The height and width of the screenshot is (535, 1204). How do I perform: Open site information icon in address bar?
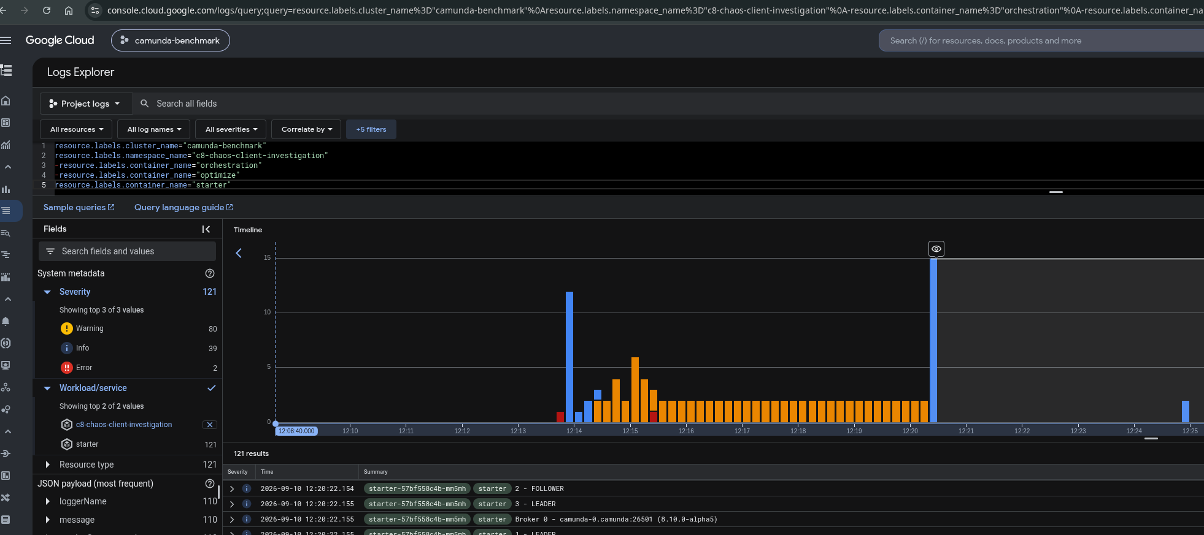click(95, 10)
